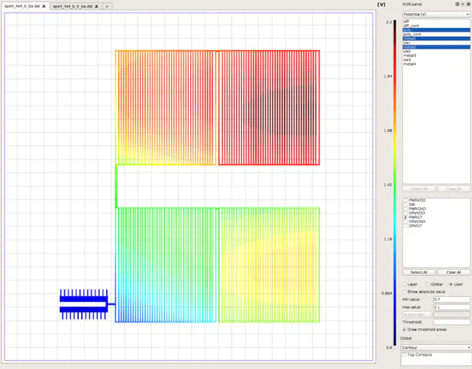Open the Contour display mode dropdown
Screen dimensions: 472x369
436,348
